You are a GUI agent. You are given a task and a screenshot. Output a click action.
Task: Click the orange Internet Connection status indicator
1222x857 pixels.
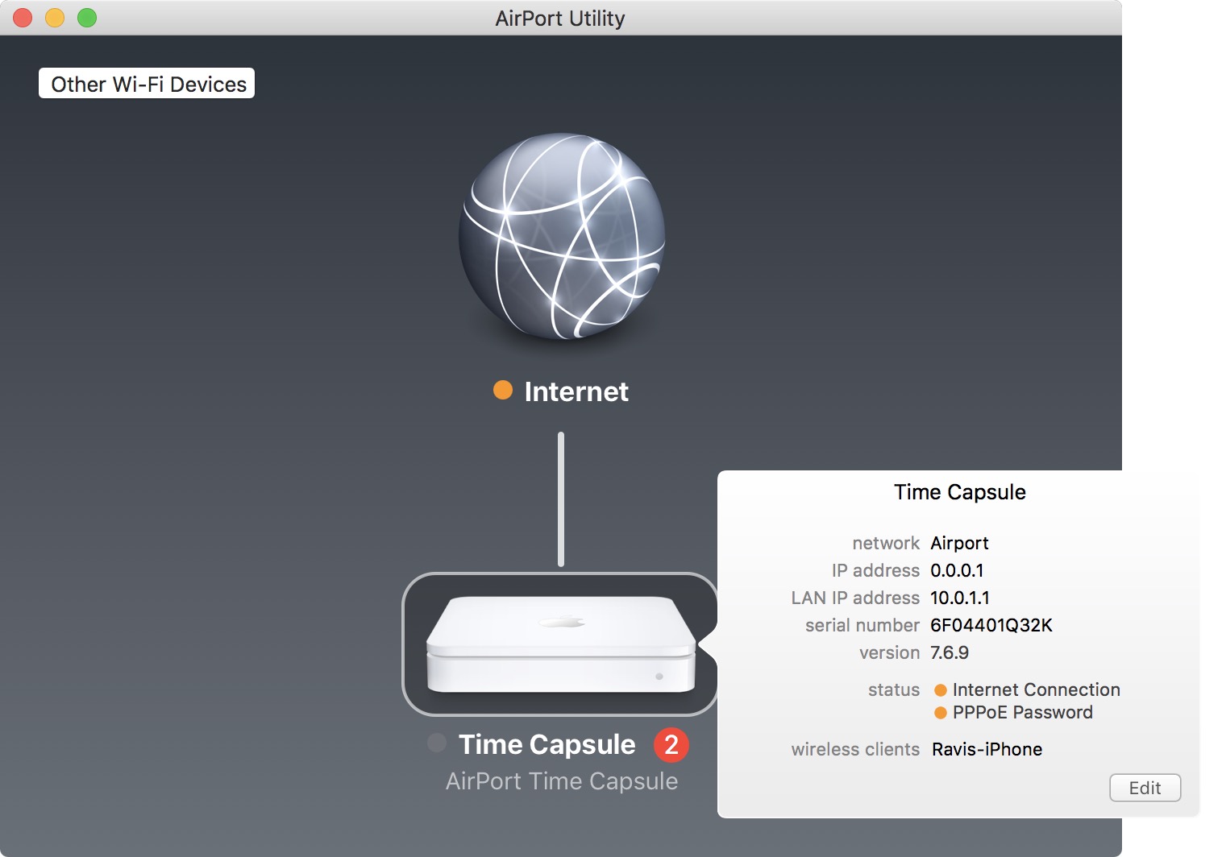pos(940,690)
